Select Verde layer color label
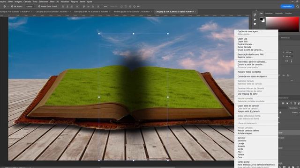Image resolution: width=300 pixels, height=168 pixels. (240, 149)
